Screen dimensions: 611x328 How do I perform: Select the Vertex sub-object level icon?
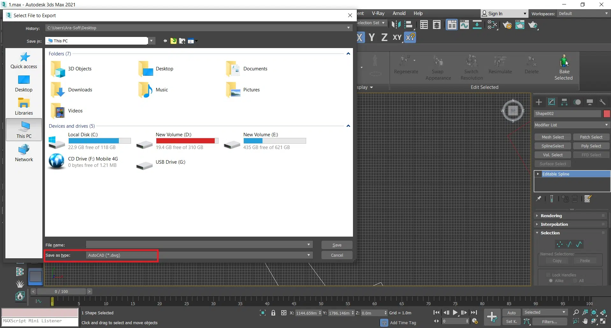559,245
